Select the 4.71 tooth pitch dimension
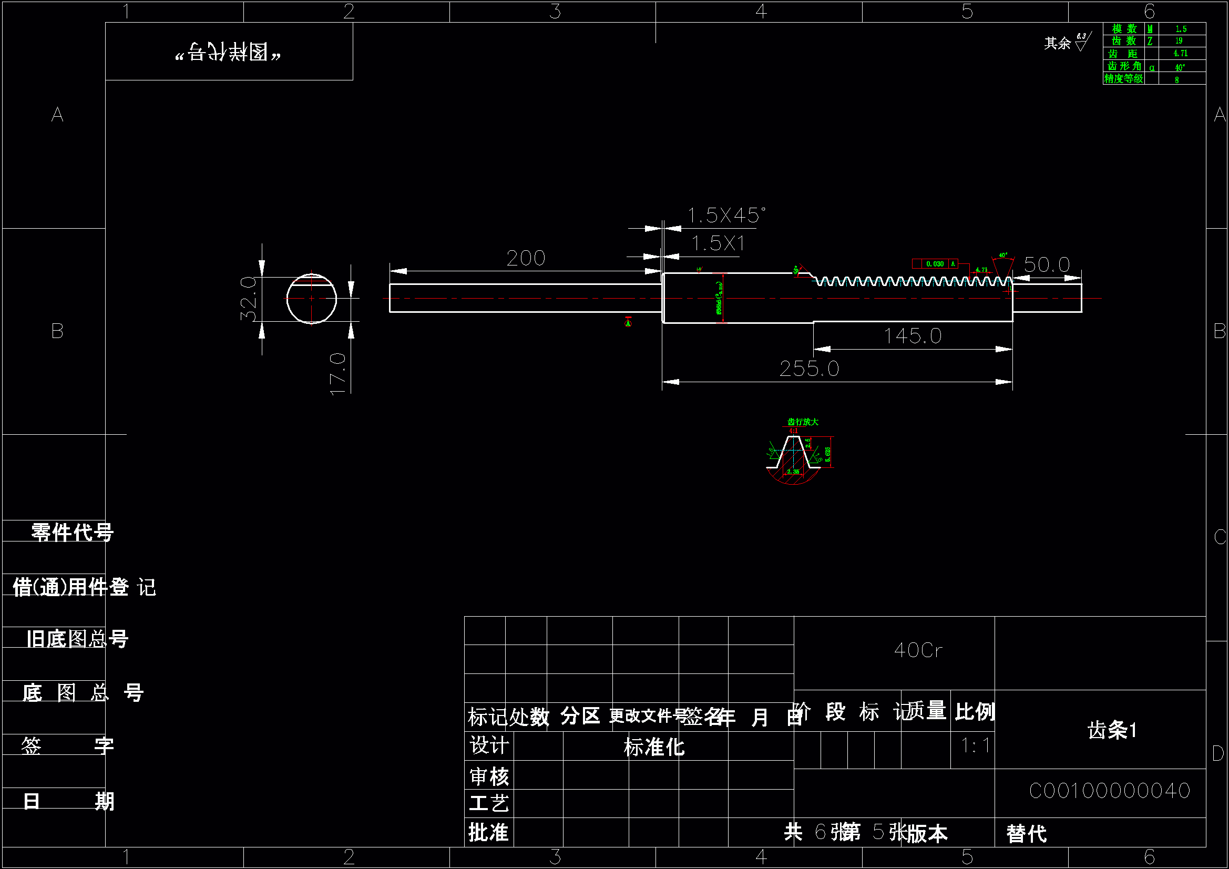1229x869 pixels. (x=981, y=270)
